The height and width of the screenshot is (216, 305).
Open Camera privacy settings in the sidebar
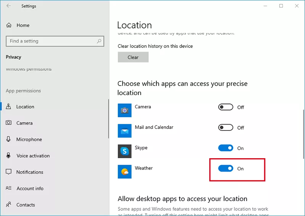click(x=24, y=123)
